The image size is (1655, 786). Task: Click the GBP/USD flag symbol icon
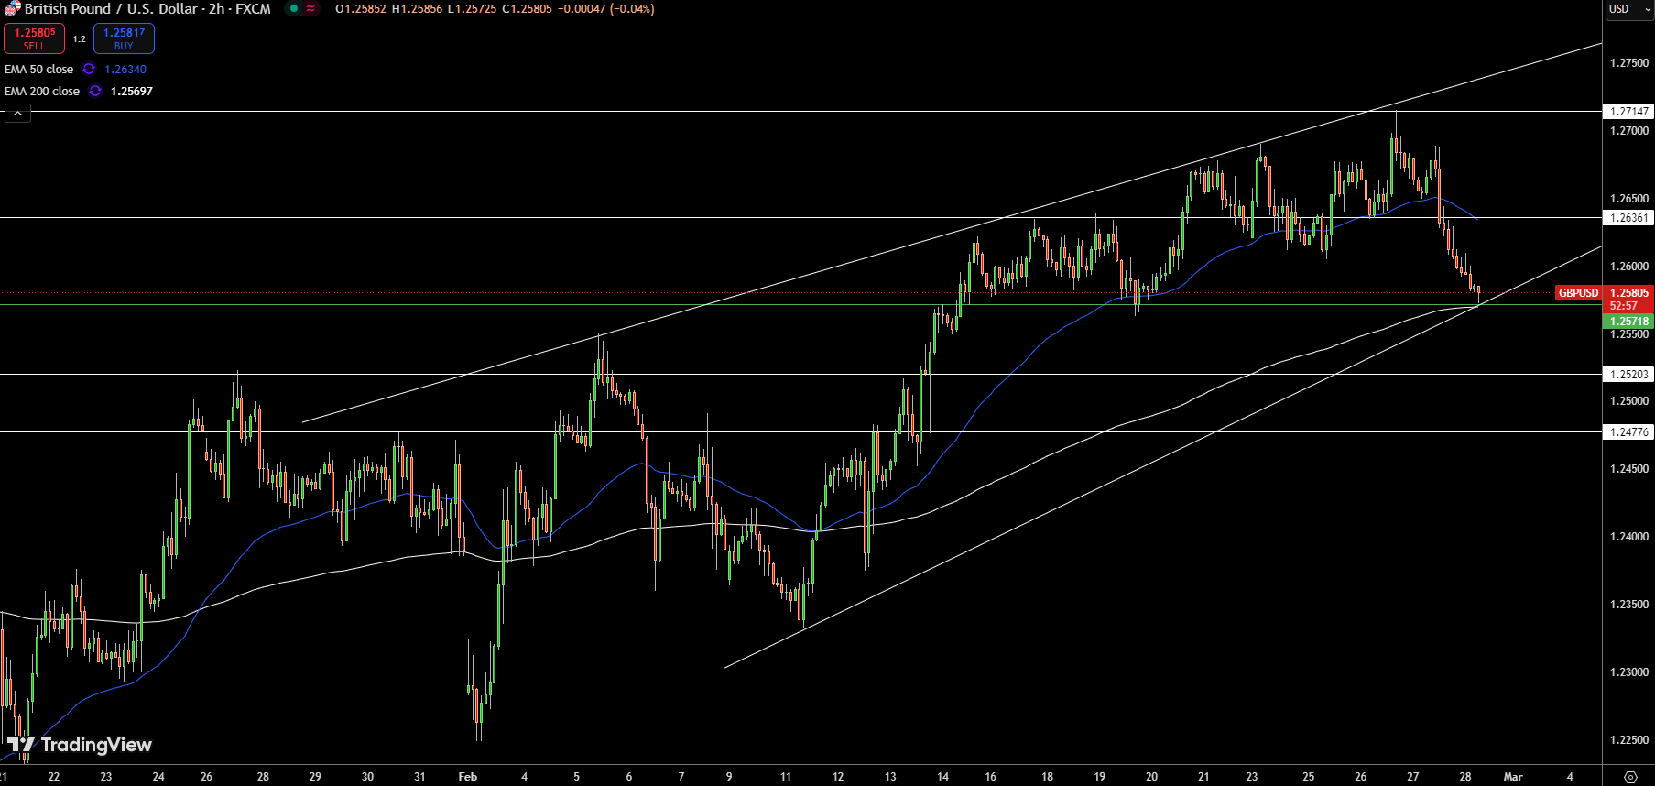tap(12, 9)
